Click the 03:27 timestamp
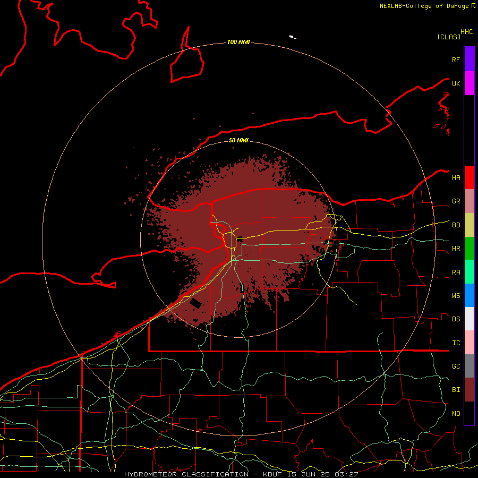478x478 pixels. tap(346, 474)
